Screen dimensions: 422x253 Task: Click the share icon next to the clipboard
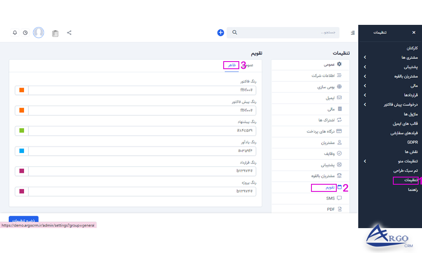(x=69, y=32)
